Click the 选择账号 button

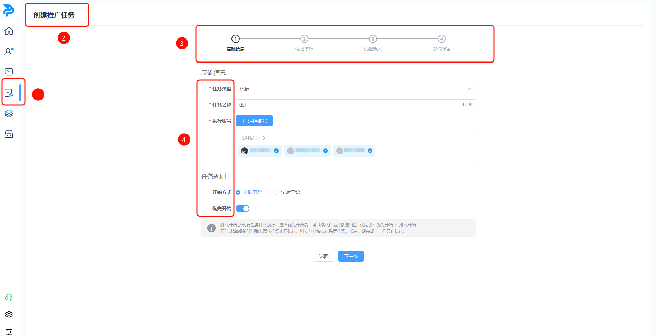(x=254, y=121)
